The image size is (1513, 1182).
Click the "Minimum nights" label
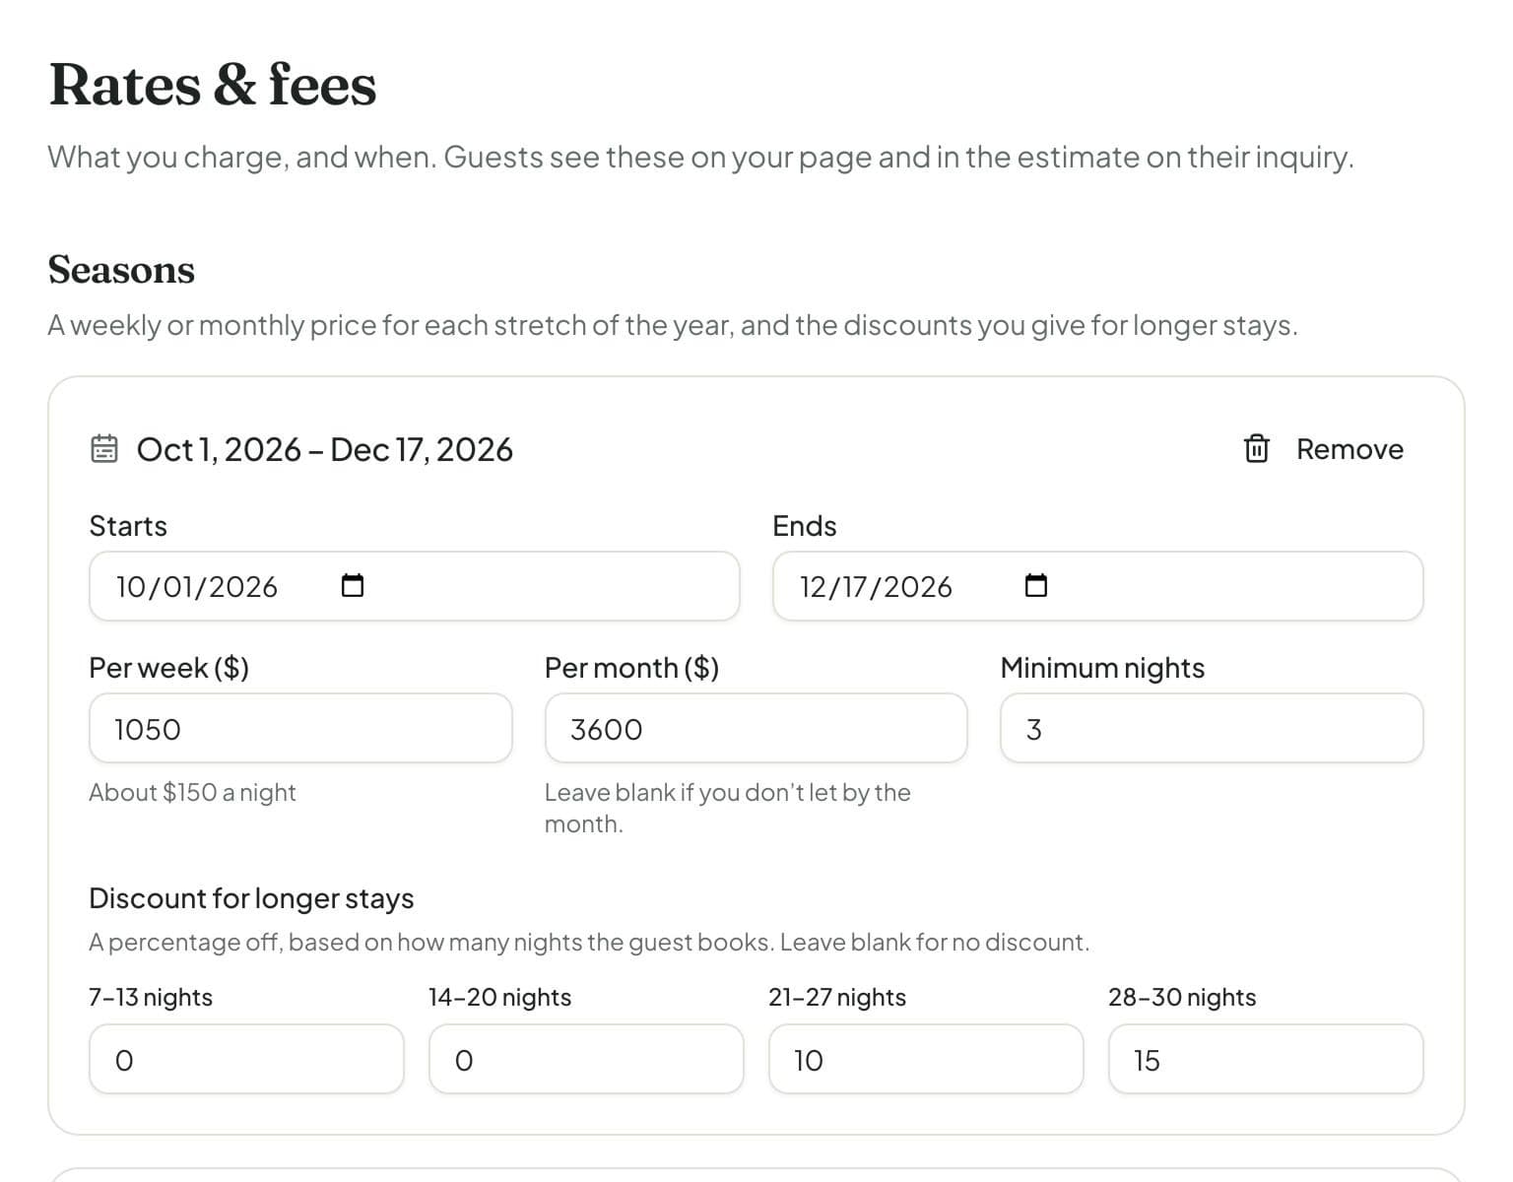point(1102,668)
